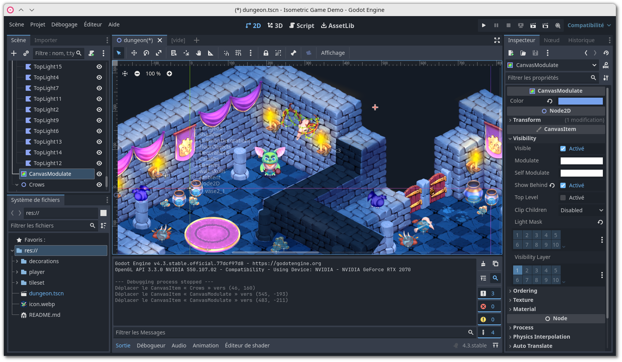Open the Éditeur de shader panel
The image size is (622, 362).
tap(247, 346)
